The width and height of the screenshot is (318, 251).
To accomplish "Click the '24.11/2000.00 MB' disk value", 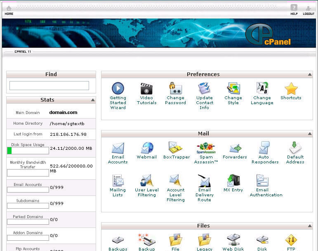I will [71, 148].
